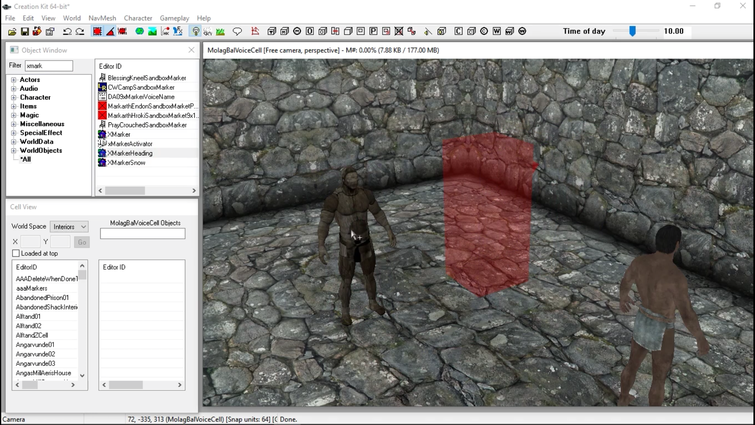Open the NavMesh menu

click(102, 18)
